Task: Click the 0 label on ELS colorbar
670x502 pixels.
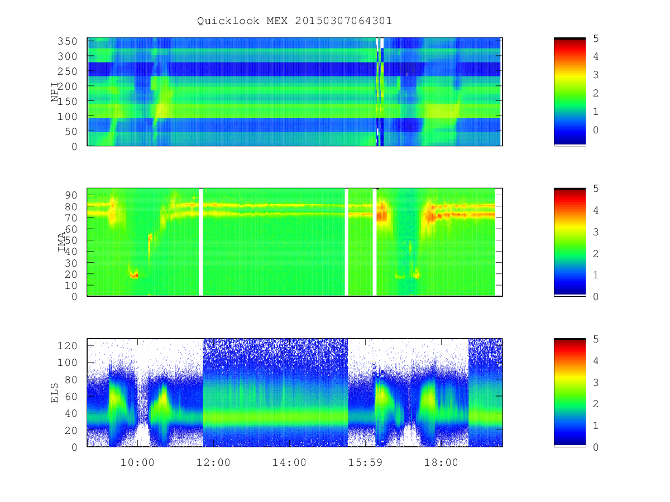Action: (596, 447)
